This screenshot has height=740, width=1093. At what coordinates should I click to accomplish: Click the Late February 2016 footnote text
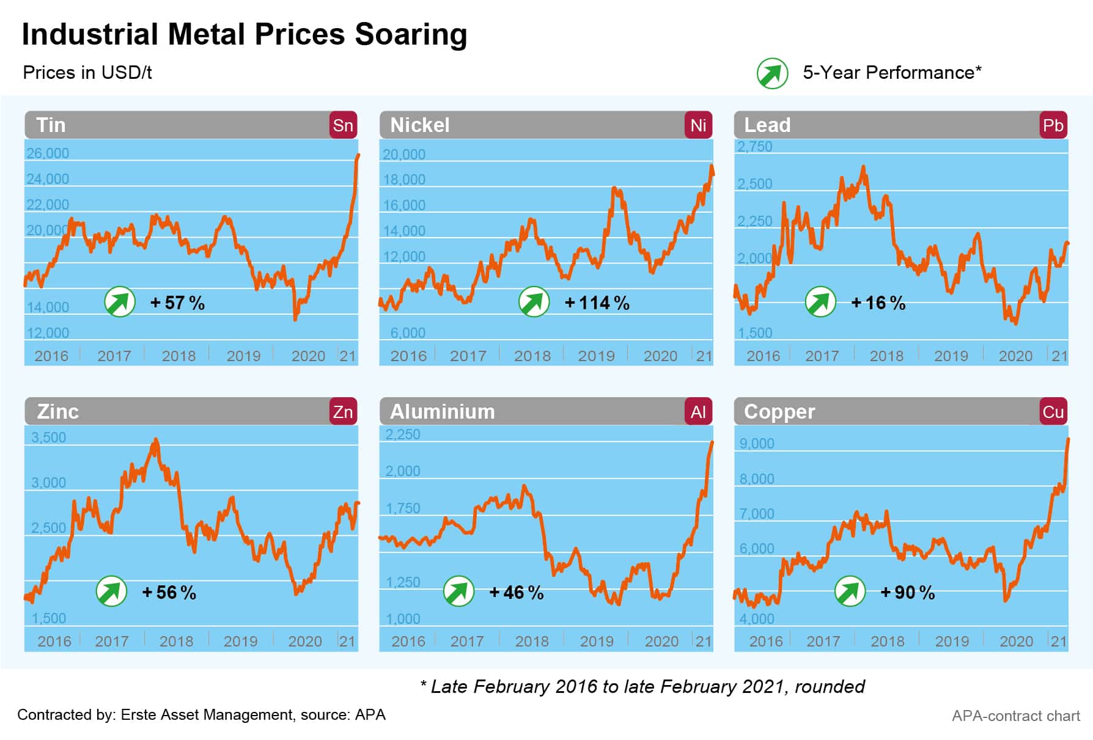point(642,687)
